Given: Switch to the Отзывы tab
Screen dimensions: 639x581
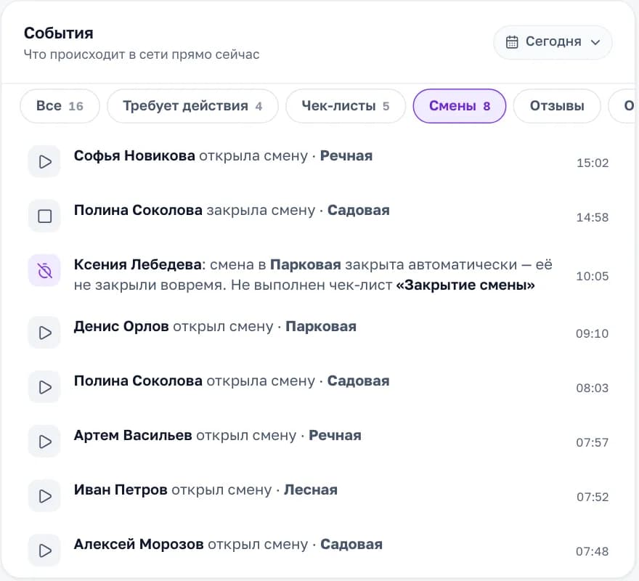Looking at the screenshot, I should point(557,106).
